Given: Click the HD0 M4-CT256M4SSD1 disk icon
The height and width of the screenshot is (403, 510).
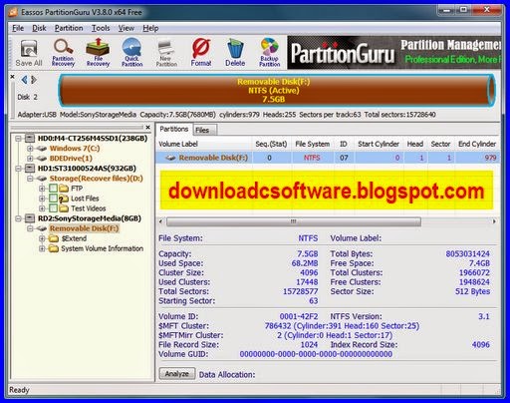Looking at the screenshot, I should [30, 139].
